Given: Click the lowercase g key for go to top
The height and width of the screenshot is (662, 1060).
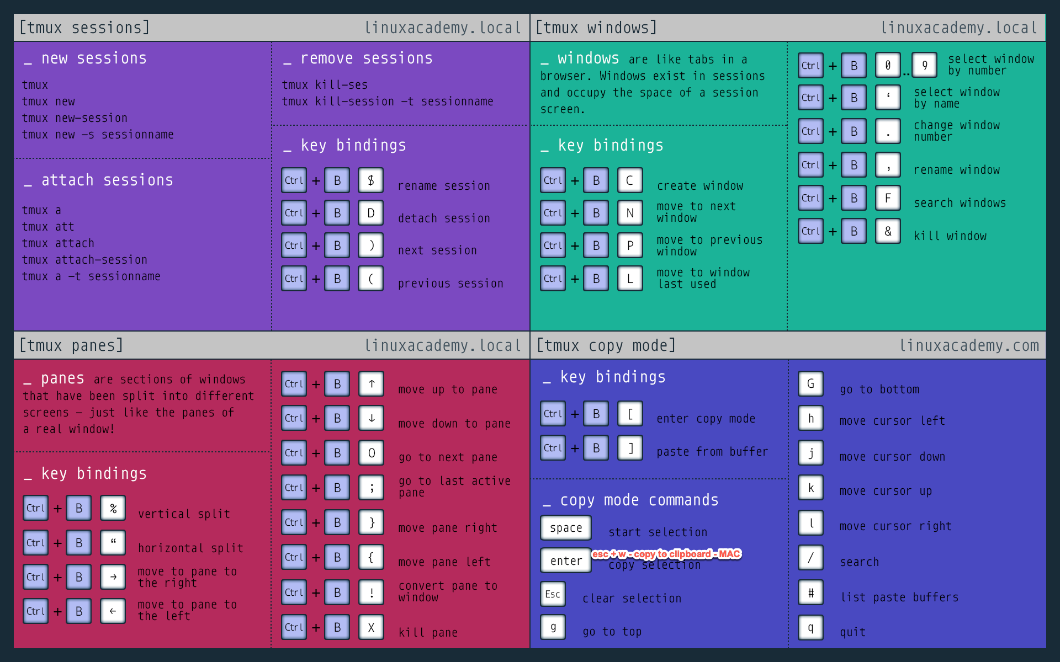Looking at the screenshot, I should 553,627.
